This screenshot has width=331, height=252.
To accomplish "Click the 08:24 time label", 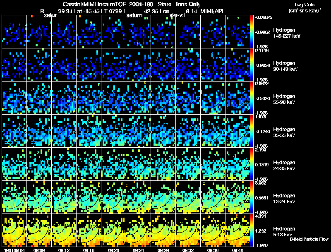I will pos(138,250).
